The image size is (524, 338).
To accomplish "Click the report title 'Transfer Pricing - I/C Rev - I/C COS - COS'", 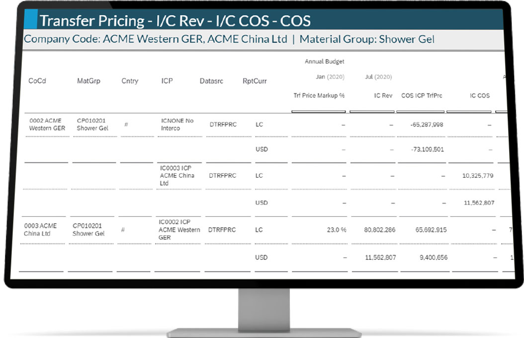I will [175, 21].
